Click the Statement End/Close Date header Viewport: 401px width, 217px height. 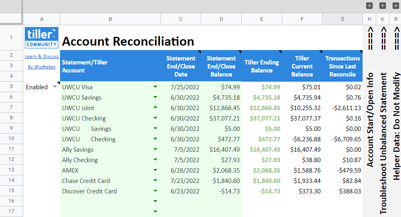click(181, 66)
